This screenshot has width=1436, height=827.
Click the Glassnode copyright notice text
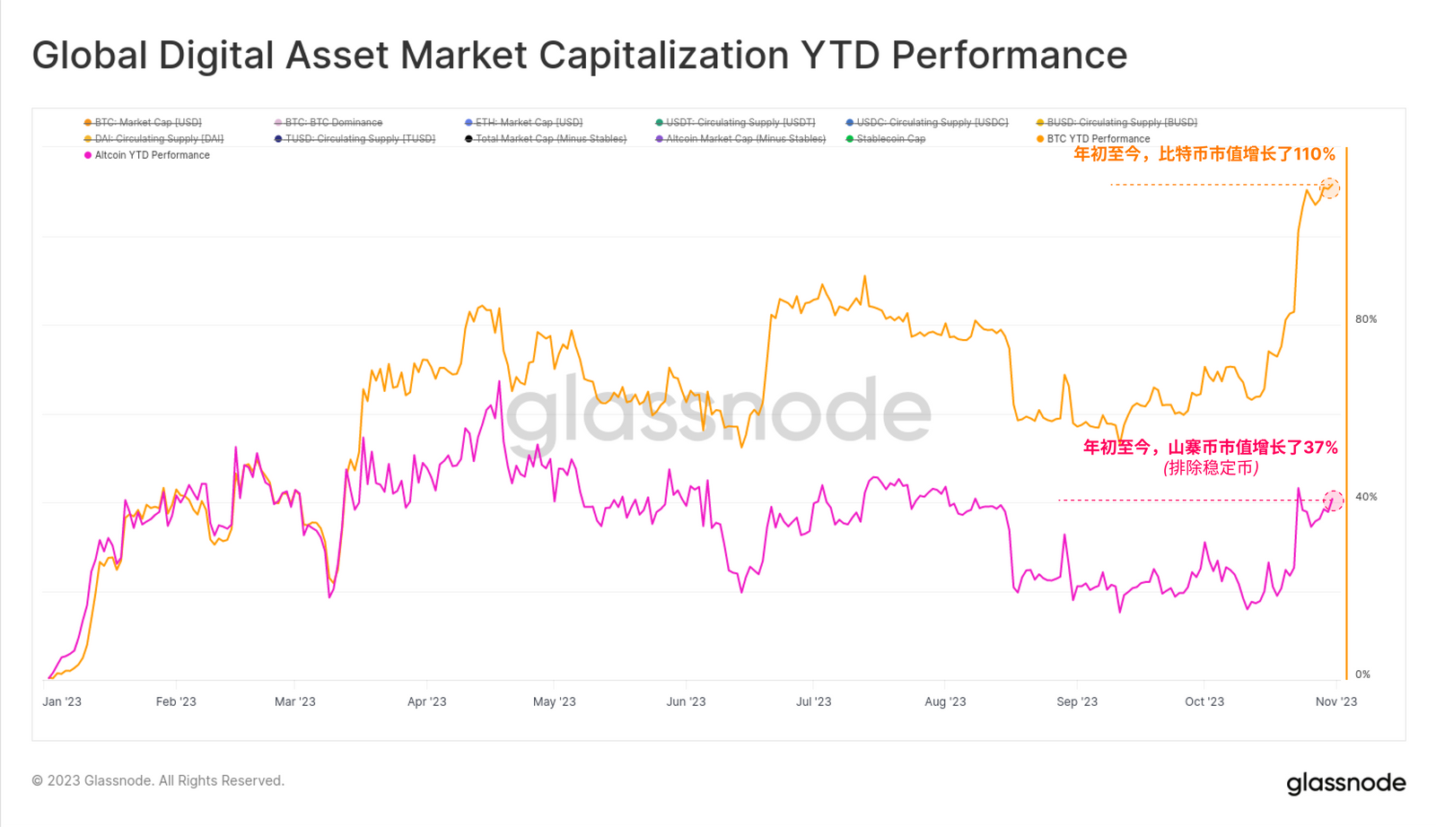coord(158,780)
